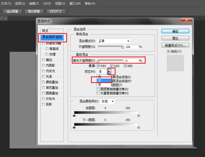
Task: Click the 不透明度 opacity slider handle
Action: 123,47
